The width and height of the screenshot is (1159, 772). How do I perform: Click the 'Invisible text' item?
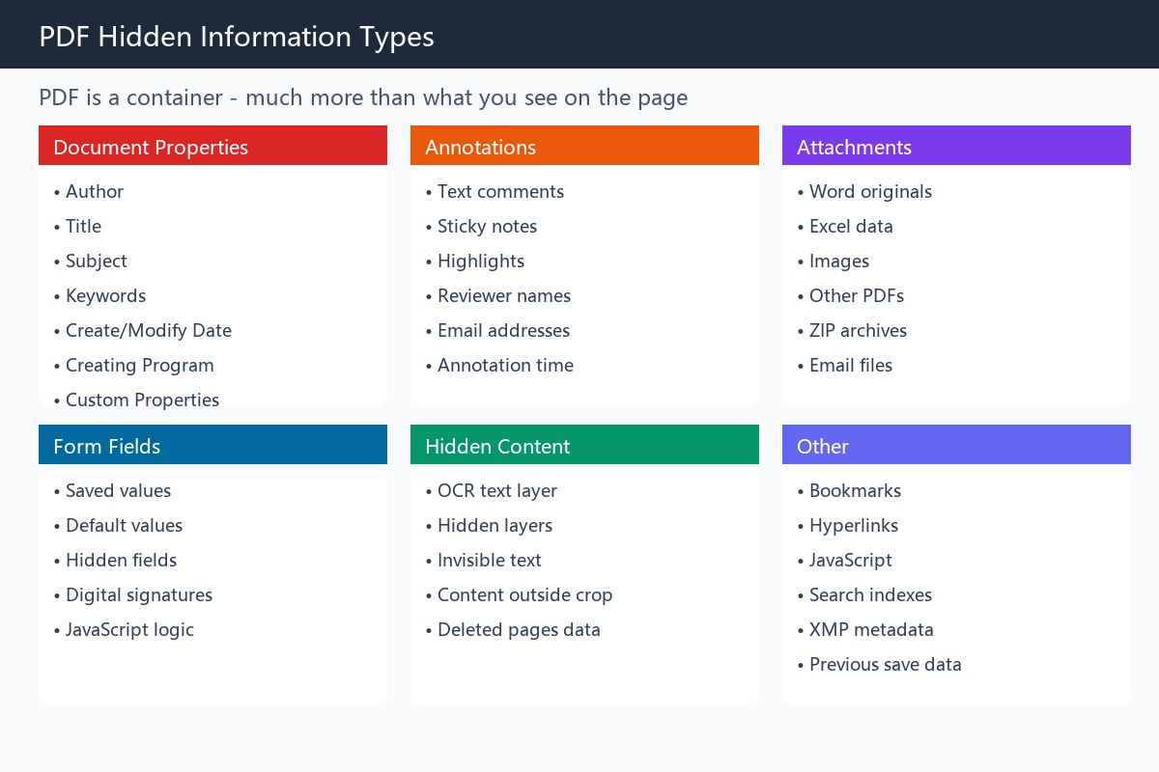click(483, 560)
